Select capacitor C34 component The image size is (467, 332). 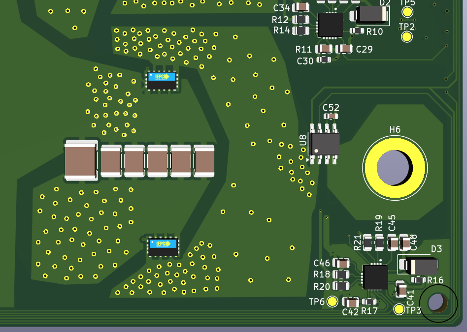tap(300, 8)
